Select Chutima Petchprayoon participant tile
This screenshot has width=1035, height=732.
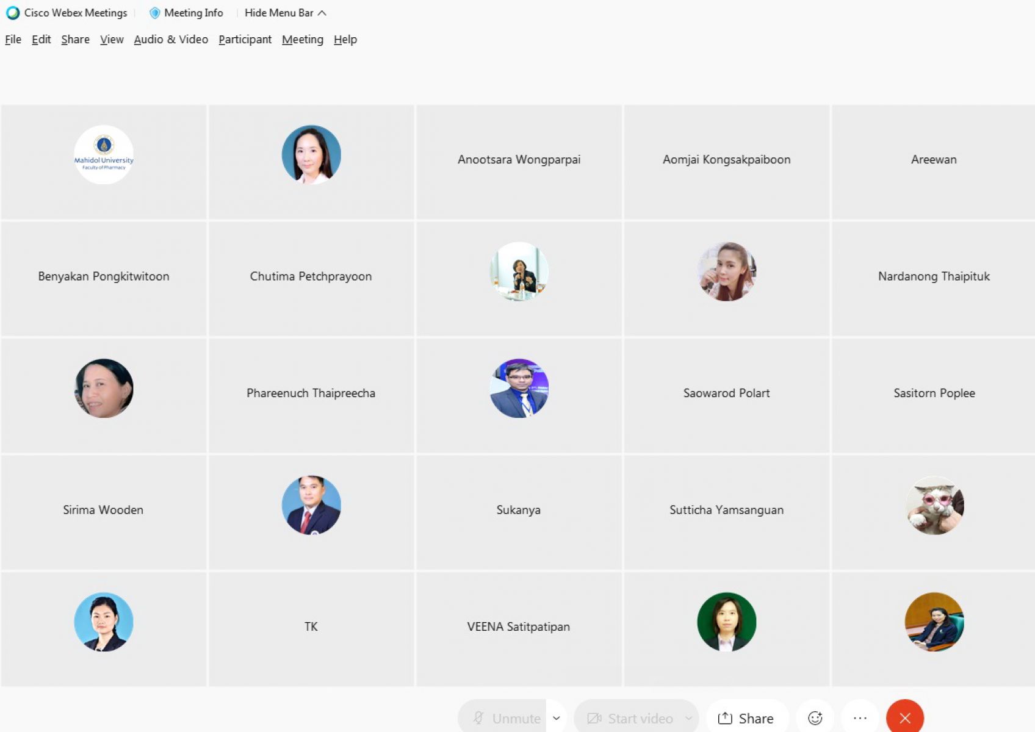pos(311,279)
